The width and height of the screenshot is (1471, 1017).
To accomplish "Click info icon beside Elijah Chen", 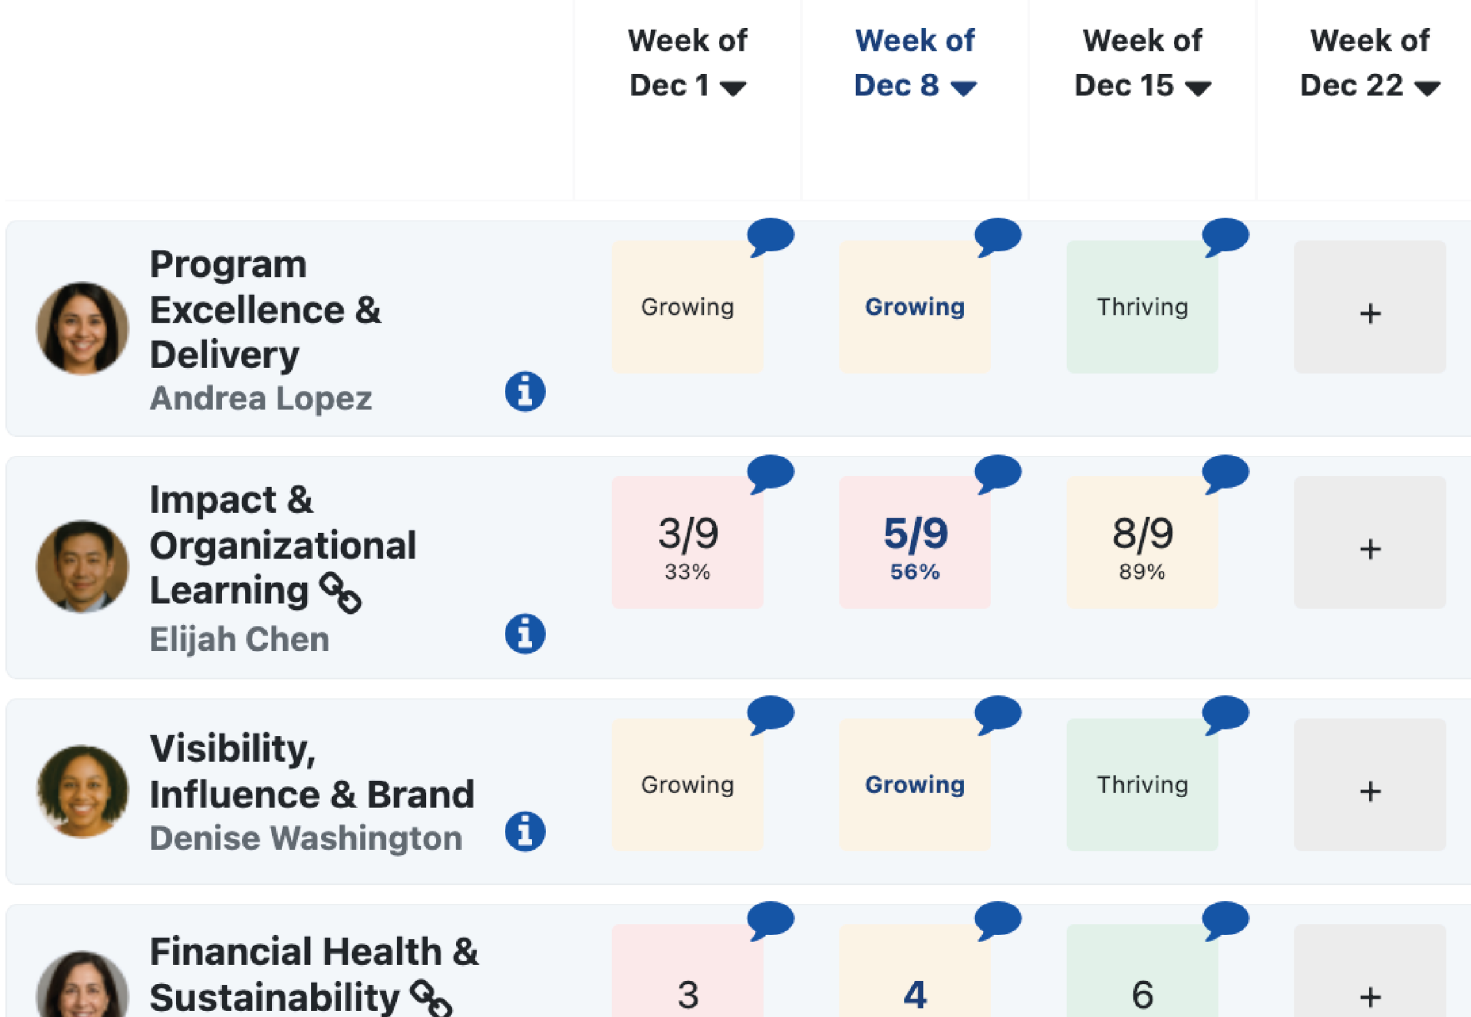I will coord(525,633).
